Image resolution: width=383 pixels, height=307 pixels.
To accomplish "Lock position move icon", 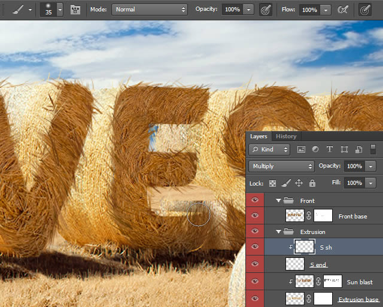I will pyautogui.click(x=299, y=183).
